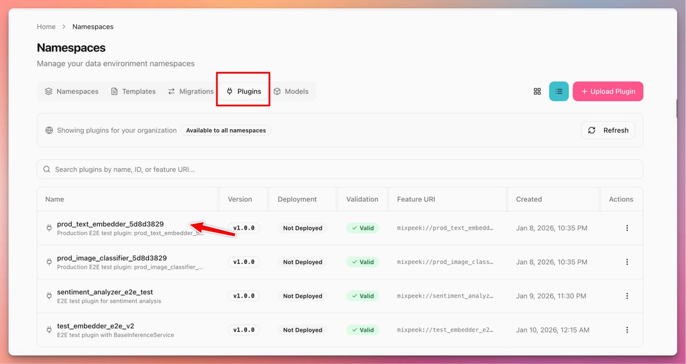Click plug icon of prod_image_classifier row
The width and height of the screenshot is (686, 364).
(49, 262)
